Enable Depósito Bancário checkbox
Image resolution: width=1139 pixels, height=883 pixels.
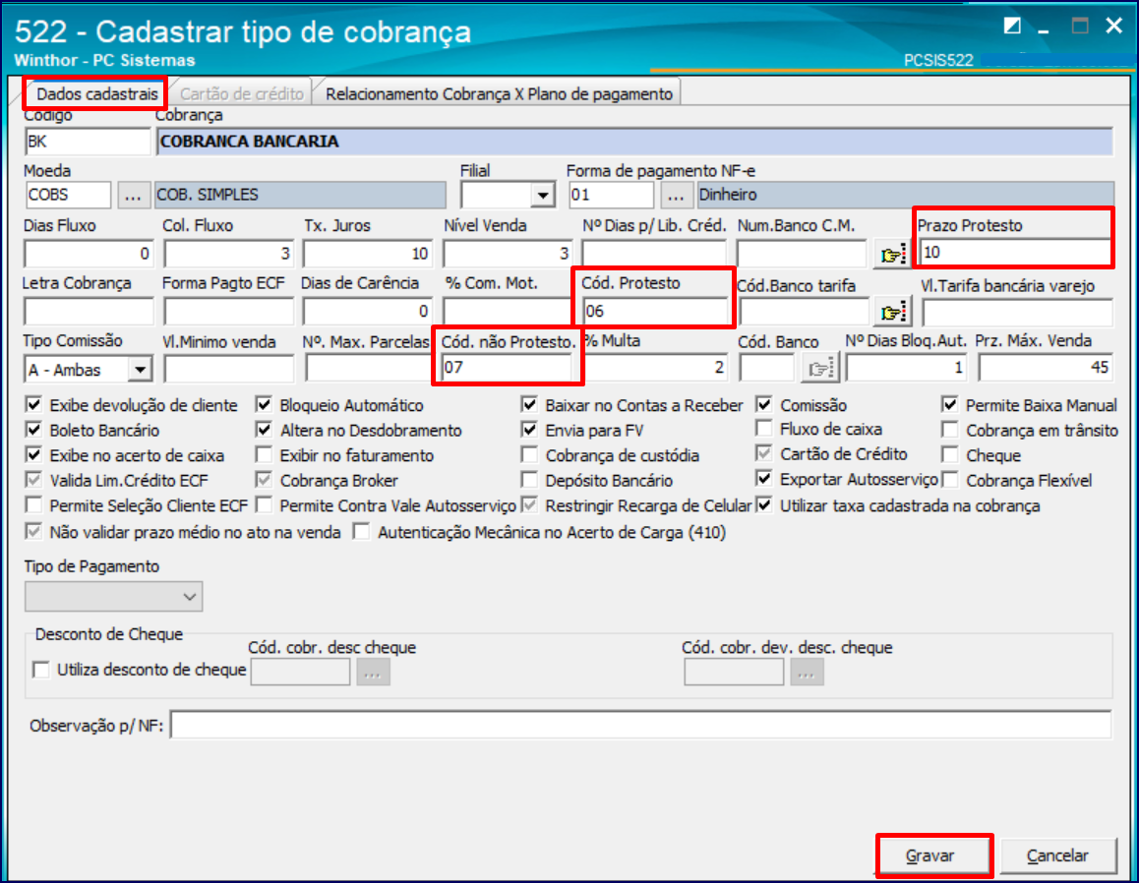529,480
